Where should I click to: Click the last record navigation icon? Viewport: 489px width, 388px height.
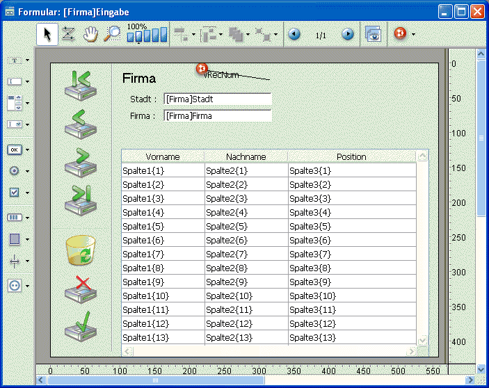coord(80,200)
